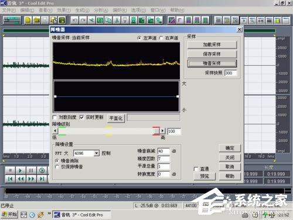Click the Undo arrow icon

(74, 20)
